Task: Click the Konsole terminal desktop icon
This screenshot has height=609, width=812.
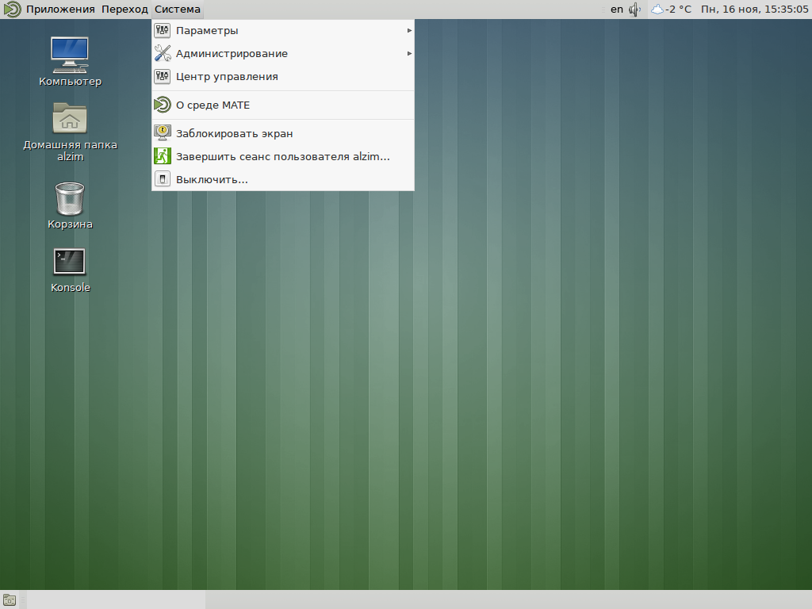Action: 70,262
